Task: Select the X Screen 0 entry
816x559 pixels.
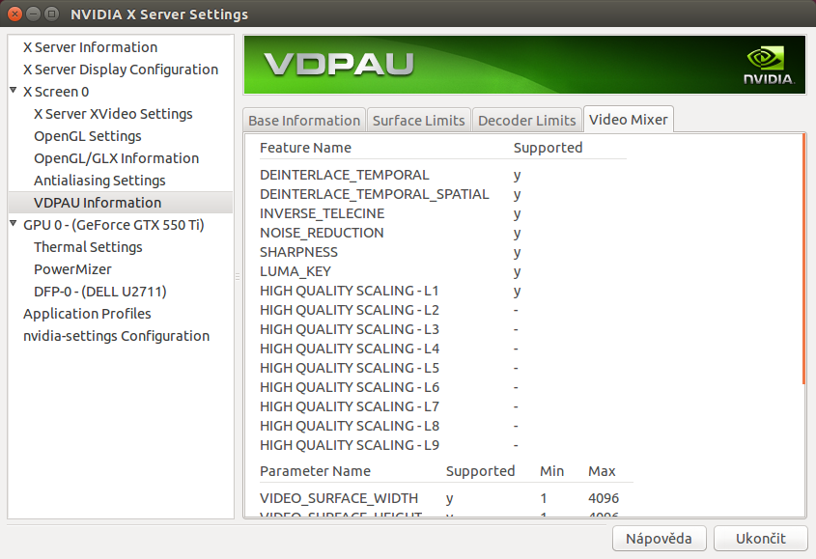Action: pyautogui.click(x=56, y=92)
